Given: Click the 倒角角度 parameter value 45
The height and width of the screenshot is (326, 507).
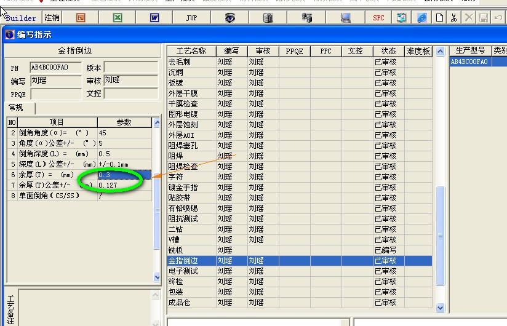Looking at the screenshot, I should [x=124, y=133].
